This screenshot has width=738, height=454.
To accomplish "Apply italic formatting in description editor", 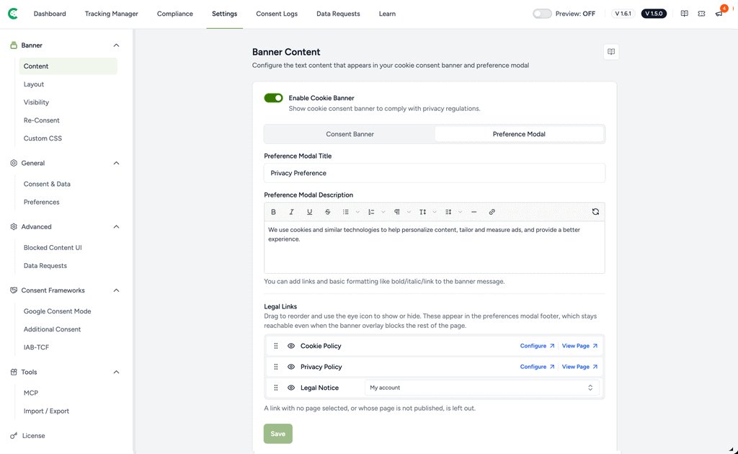I will [x=291, y=212].
